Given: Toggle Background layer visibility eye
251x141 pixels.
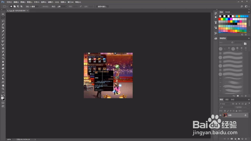Looking at the screenshot, I should pyautogui.click(x=220, y=115).
